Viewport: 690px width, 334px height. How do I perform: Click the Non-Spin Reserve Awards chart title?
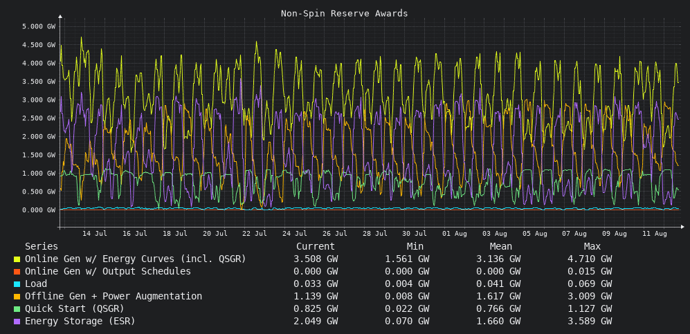tap(345, 14)
